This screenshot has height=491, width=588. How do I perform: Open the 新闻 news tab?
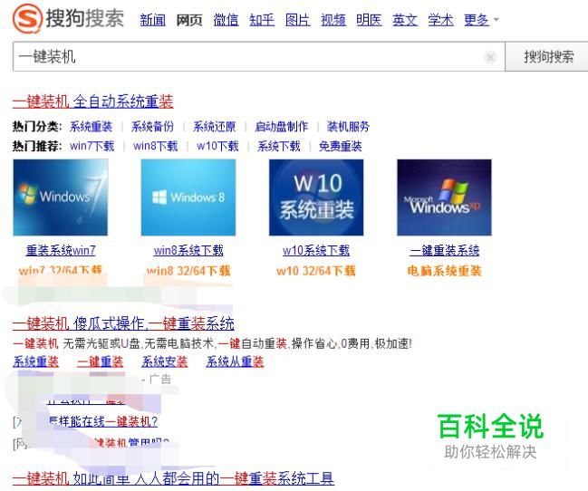pyautogui.click(x=152, y=20)
